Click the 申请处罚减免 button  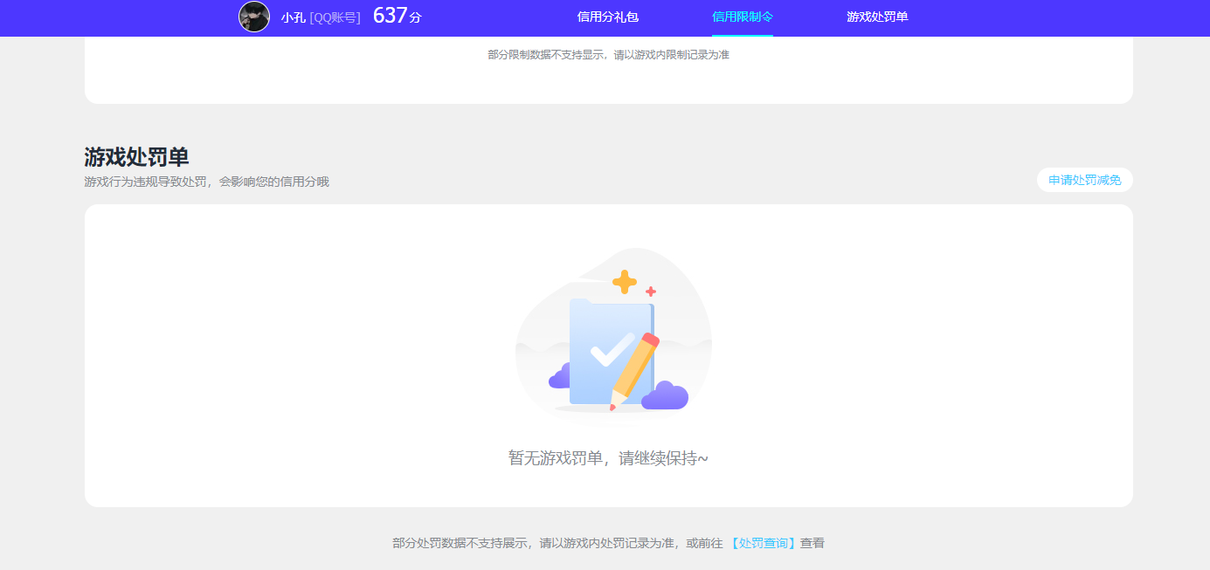pyautogui.click(x=1084, y=179)
